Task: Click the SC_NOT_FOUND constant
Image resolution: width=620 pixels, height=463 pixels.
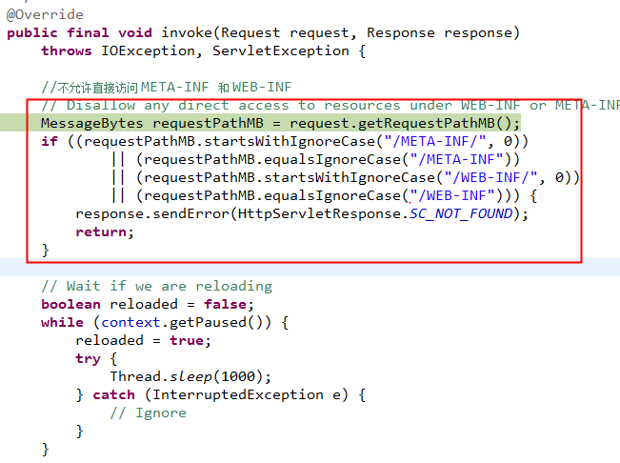Action: [461, 214]
